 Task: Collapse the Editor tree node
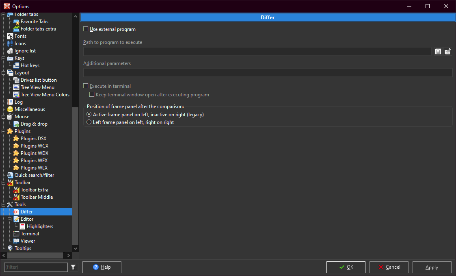point(10,219)
